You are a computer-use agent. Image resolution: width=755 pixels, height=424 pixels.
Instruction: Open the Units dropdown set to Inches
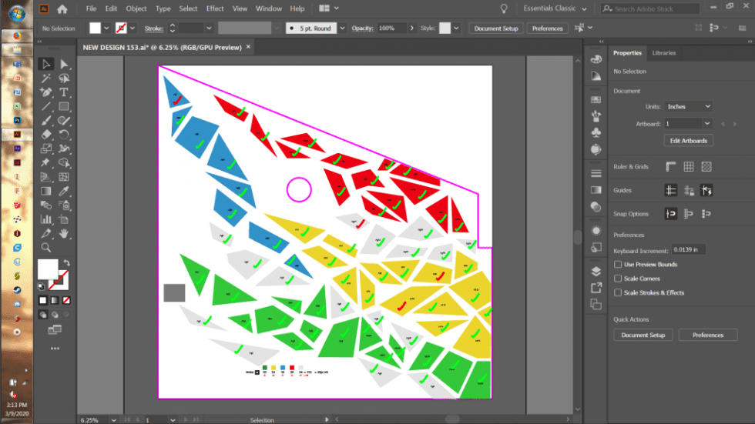coord(689,107)
